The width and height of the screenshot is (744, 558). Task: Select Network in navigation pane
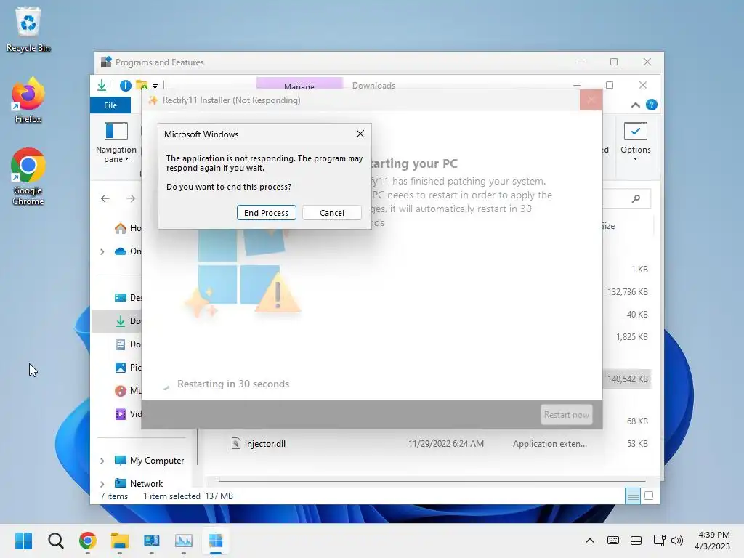point(139,483)
